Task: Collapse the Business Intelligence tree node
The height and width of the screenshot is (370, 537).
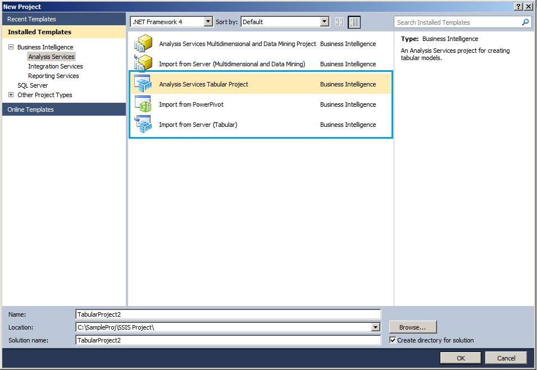Action: coord(11,47)
